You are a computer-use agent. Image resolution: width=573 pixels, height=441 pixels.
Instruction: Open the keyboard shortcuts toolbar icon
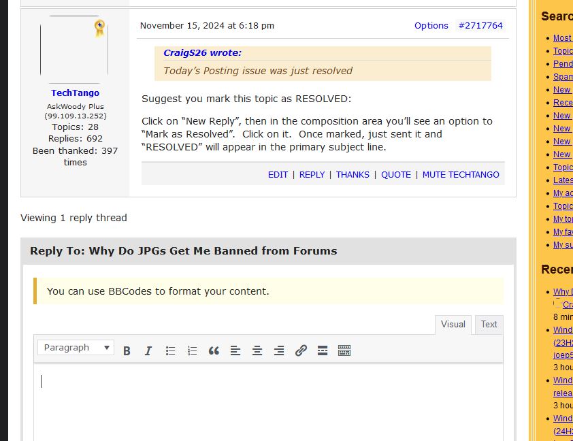click(x=344, y=350)
